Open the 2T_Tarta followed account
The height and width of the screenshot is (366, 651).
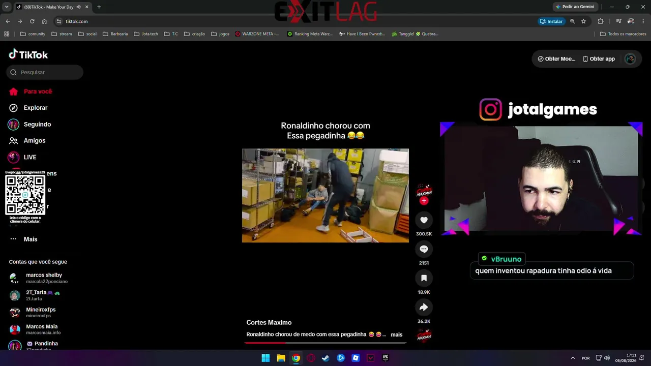[x=35, y=295]
